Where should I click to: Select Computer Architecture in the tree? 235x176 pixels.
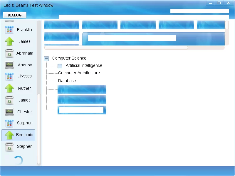pos(79,73)
